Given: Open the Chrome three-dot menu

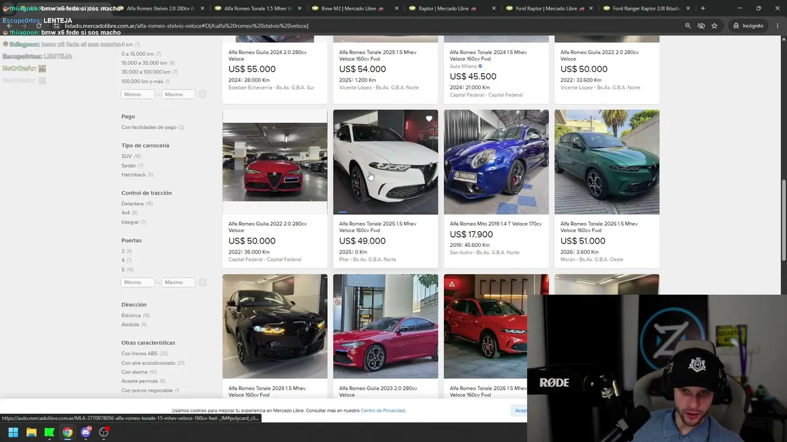Looking at the screenshot, I should pos(777,26).
